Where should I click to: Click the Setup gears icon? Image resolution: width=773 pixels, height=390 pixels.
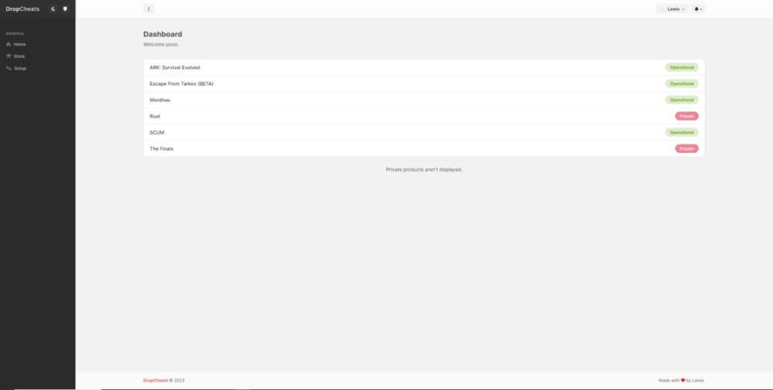click(9, 69)
